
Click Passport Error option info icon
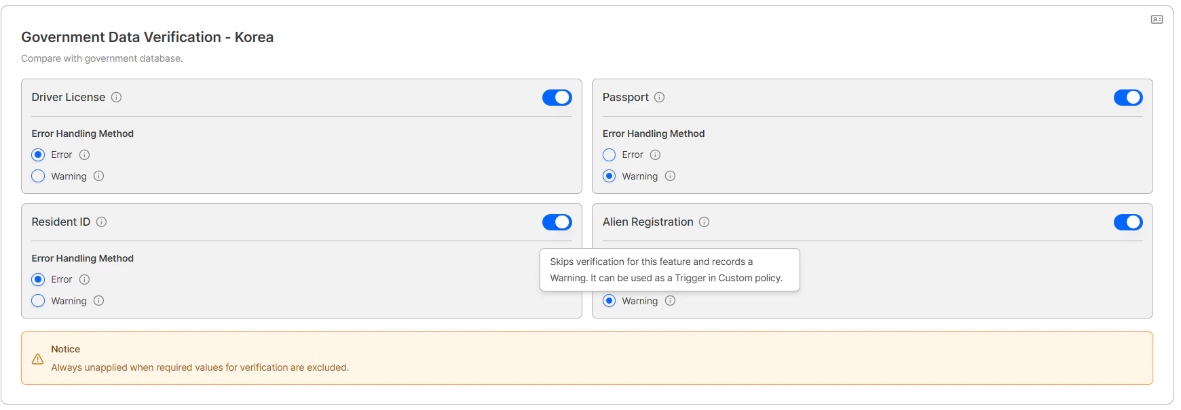pos(656,155)
